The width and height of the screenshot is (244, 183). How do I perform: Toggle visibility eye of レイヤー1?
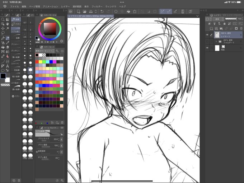[x=207, y=35]
